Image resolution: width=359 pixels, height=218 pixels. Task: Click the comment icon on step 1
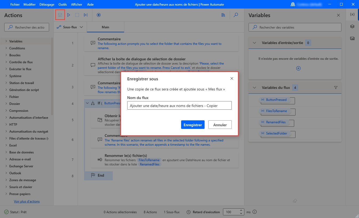(x=93, y=43)
